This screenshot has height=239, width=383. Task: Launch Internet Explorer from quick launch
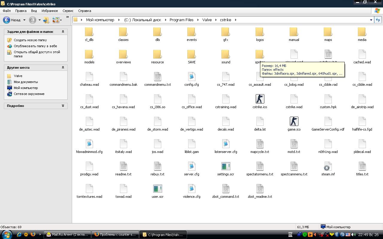click(x=19, y=235)
